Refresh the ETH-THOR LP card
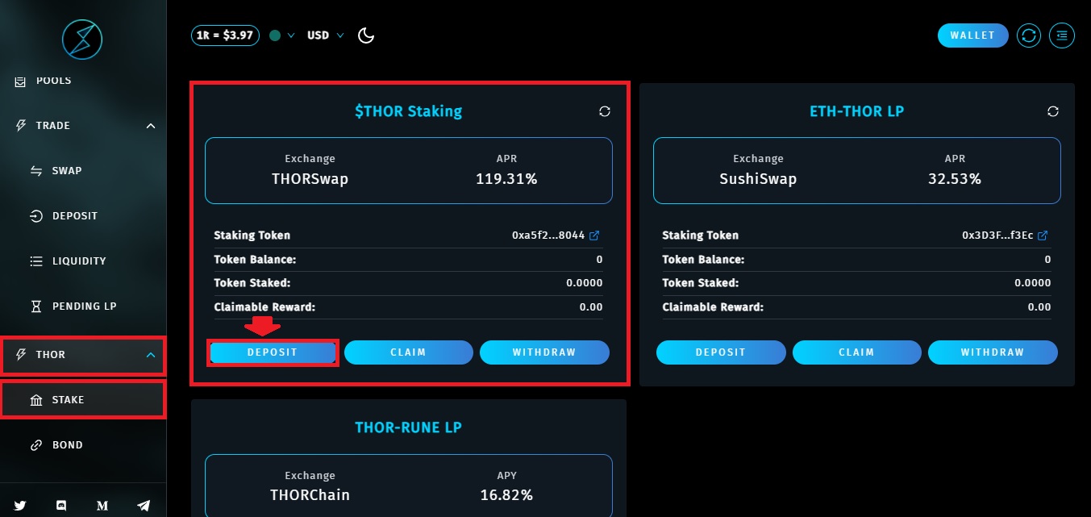Screen dimensions: 1091x517 (1052, 111)
